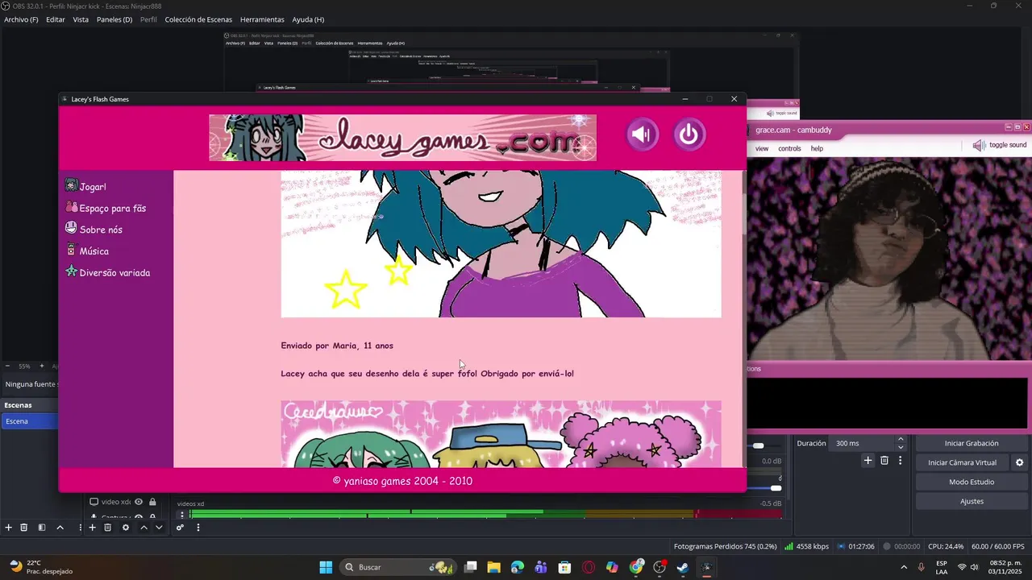Open Archivo (F) menu
Image resolution: width=1032 pixels, height=580 pixels.
(x=21, y=19)
